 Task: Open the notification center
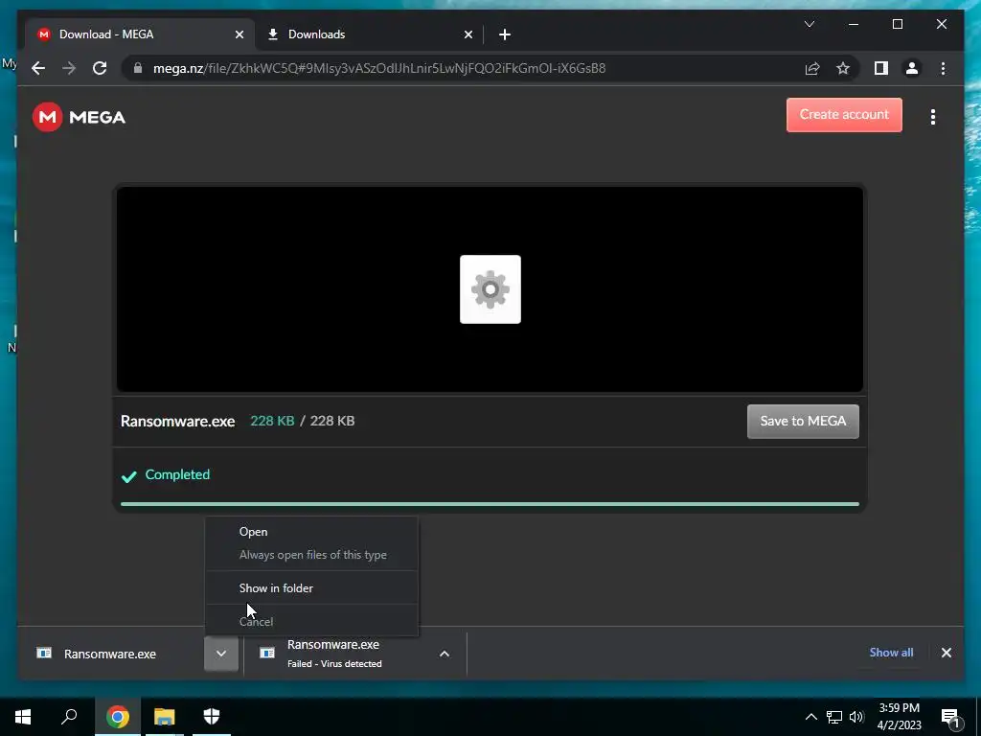click(x=950, y=717)
